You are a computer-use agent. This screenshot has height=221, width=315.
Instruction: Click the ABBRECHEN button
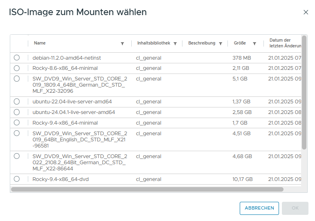[x=259, y=208]
